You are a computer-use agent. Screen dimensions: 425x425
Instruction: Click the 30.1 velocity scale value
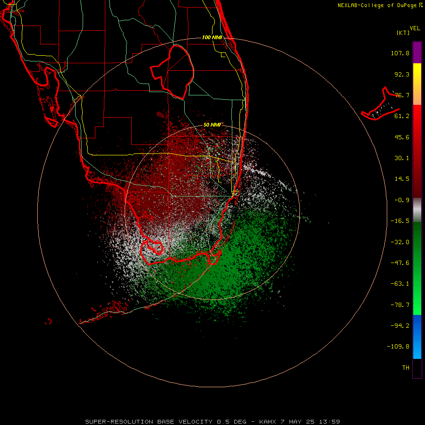(402, 158)
